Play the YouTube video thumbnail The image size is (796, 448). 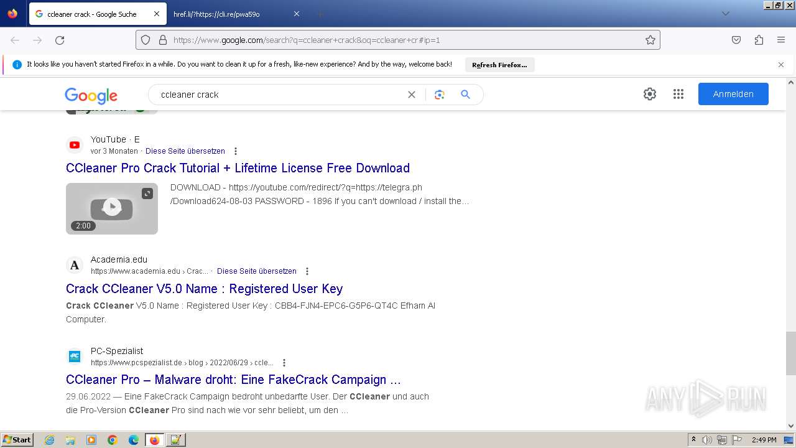point(112,208)
